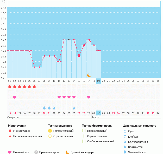Click the menstruation drop on cycle day 01
This screenshot has height=154, width=163.
point(10,86)
